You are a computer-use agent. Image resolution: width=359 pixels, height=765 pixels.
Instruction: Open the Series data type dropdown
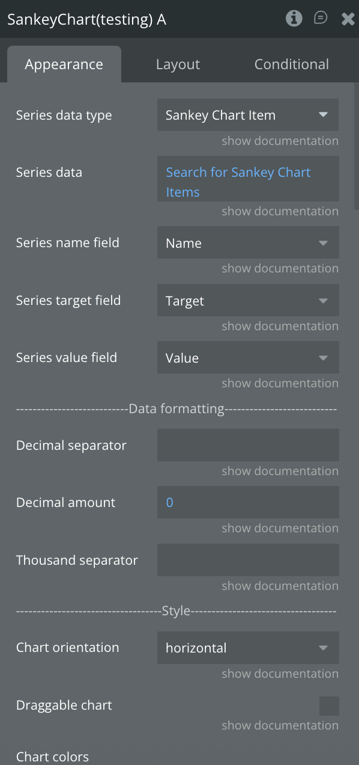point(248,115)
